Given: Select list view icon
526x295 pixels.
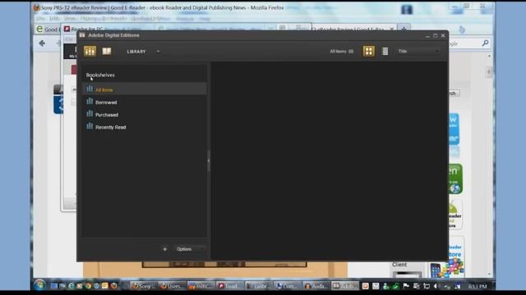Looking at the screenshot, I should pos(385,51).
